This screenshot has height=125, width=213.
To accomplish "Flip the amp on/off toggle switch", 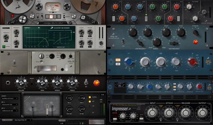I will [x=86, y=82].
